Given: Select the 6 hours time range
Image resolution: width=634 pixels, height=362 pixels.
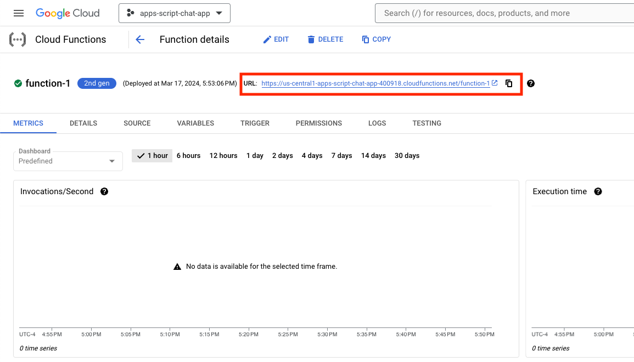Looking at the screenshot, I should pos(188,156).
